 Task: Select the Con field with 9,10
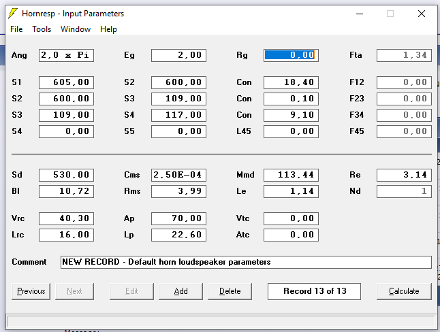[292, 115]
